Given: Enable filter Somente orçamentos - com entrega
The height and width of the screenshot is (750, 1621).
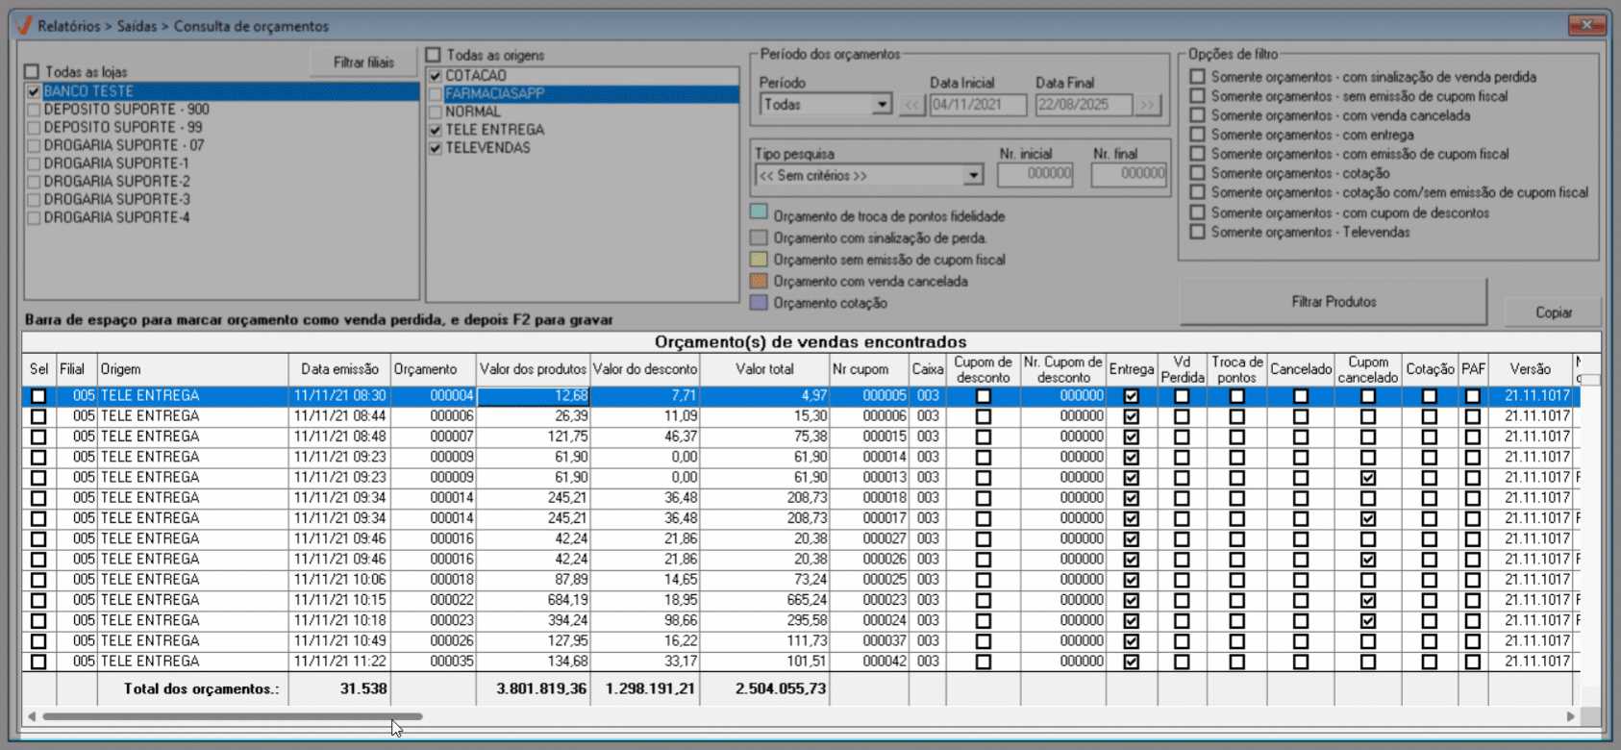Looking at the screenshot, I should (1197, 135).
